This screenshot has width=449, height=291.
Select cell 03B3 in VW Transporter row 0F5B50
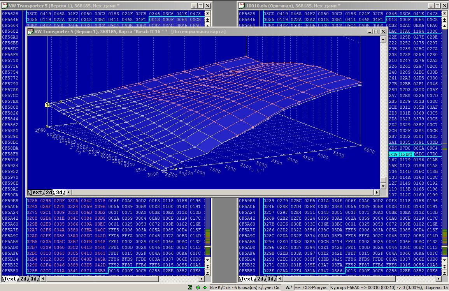pyautogui.click(x=100, y=271)
